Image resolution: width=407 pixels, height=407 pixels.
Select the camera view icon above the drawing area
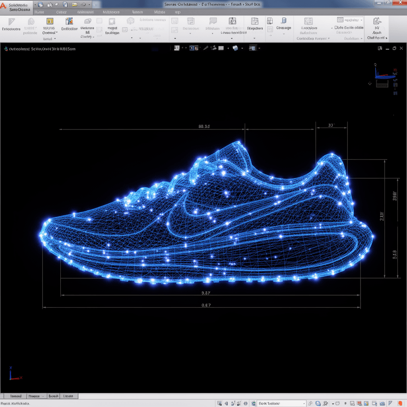tap(213, 48)
